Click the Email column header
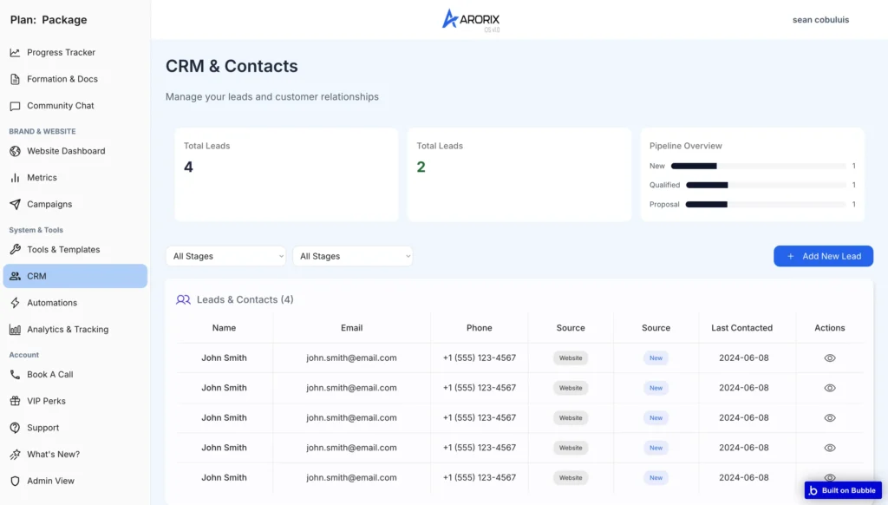Image resolution: width=888 pixels, height=505 pixels. [x=352, y=328]
